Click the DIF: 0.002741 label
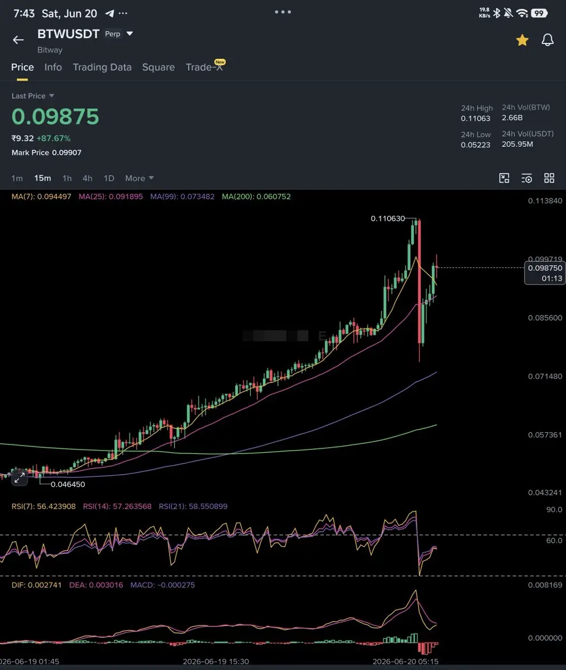The height and width of the screenshot is (670, 566). point(36,585)
